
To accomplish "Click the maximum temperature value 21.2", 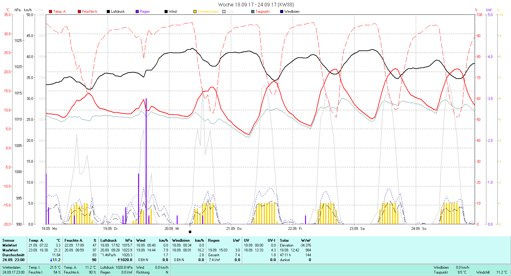I will pyautogui.click(x=57, y=250).
